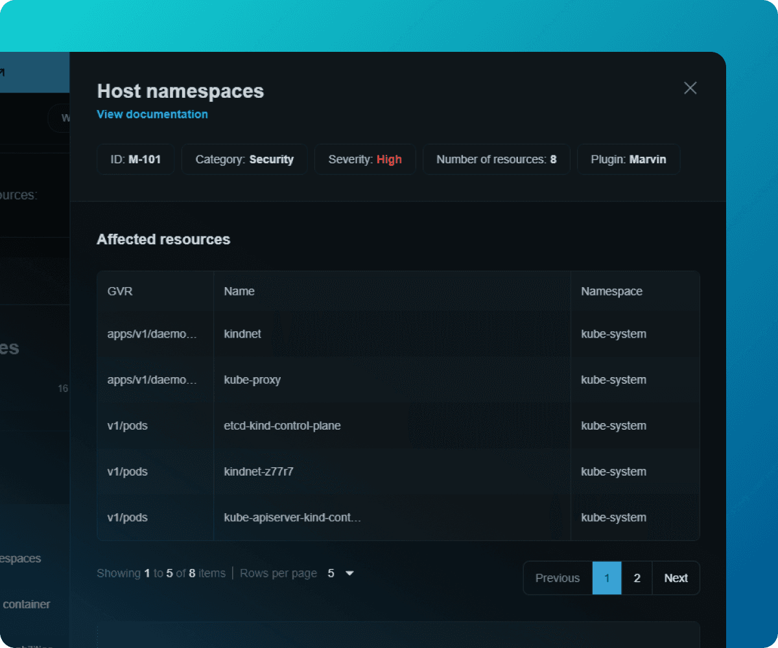Image resolution: width=778 pixels, height=648 pixels.
Task: Select the etcd-kind-control-plane row name
Action: click(x=282, y=426)
